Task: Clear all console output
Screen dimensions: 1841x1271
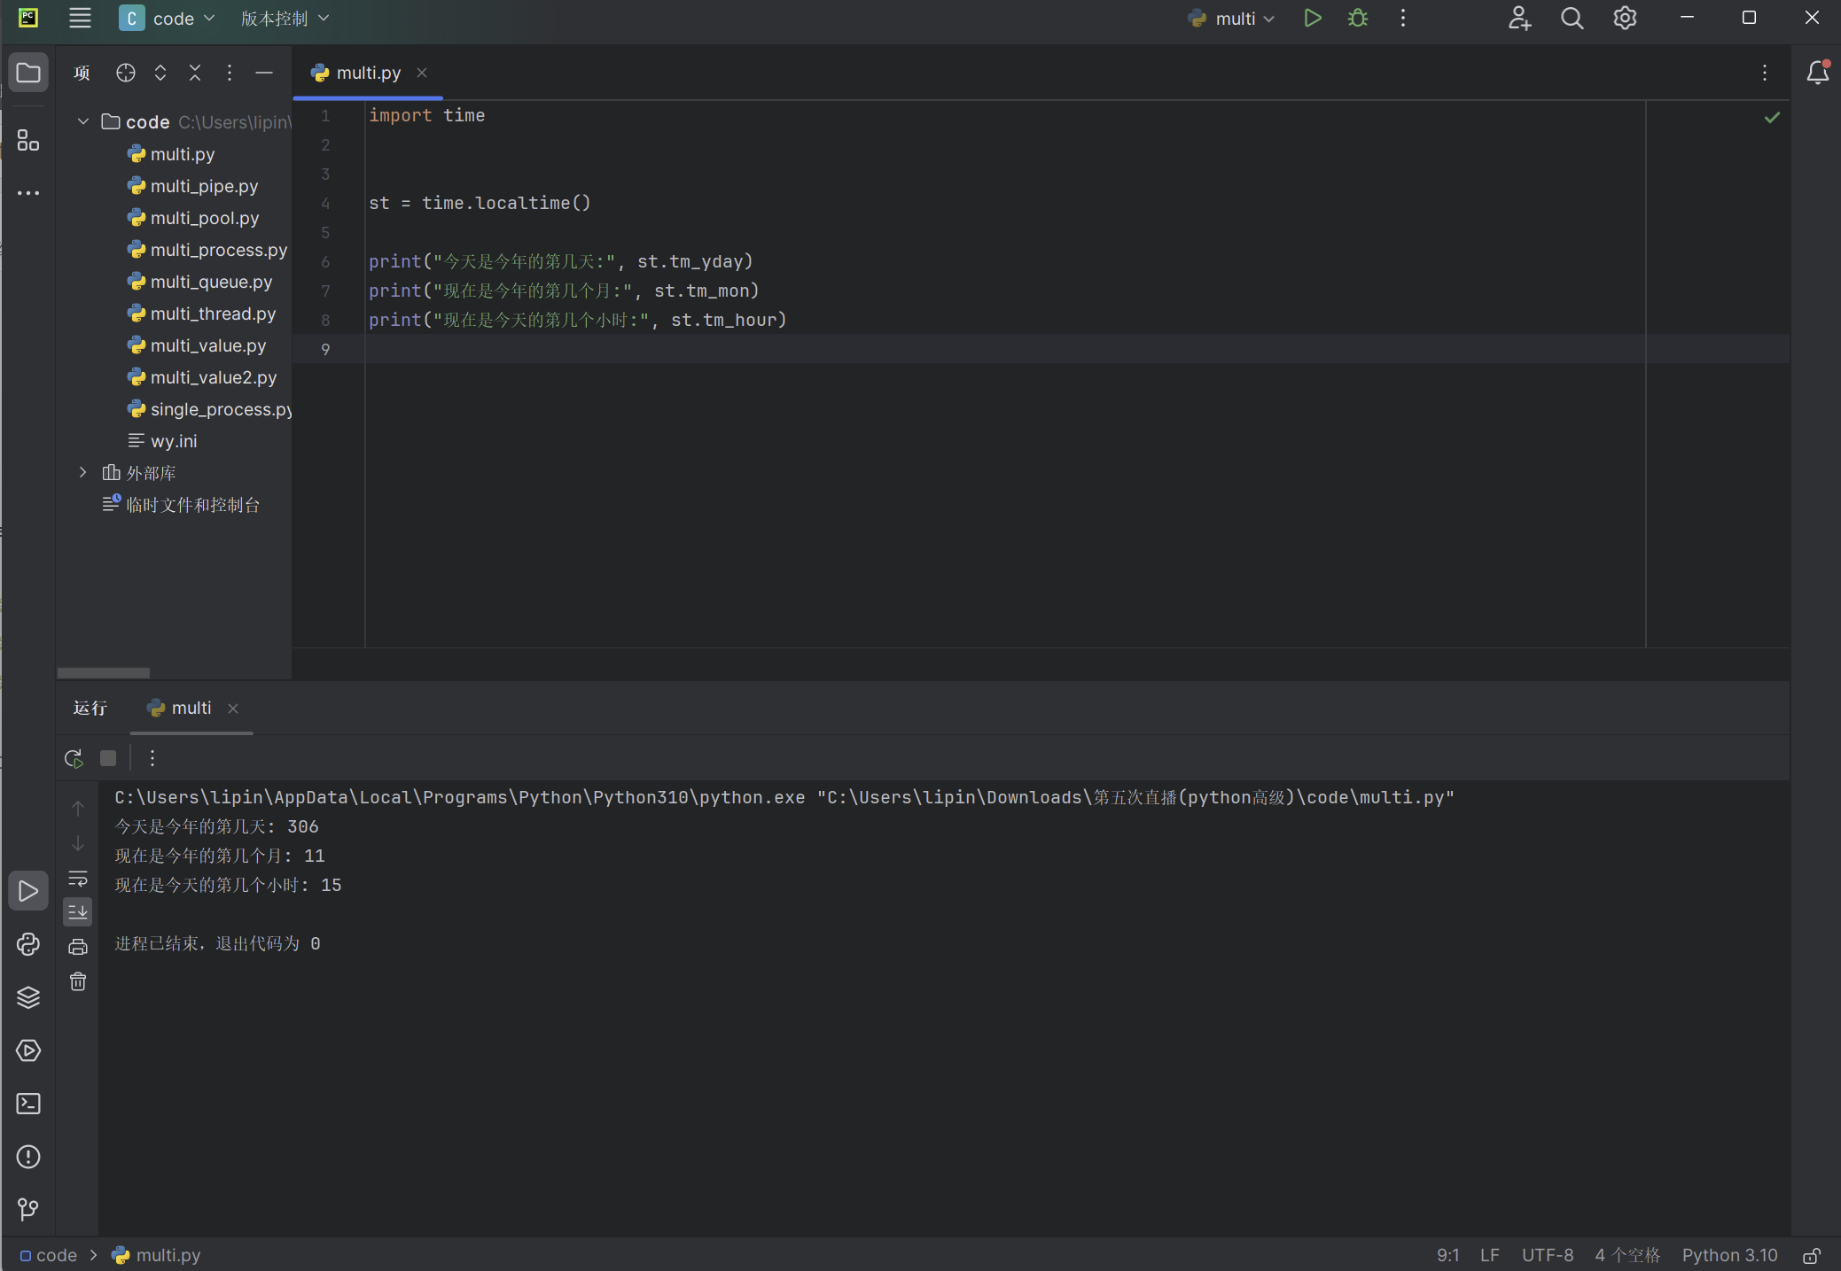Action: (78, 981)
